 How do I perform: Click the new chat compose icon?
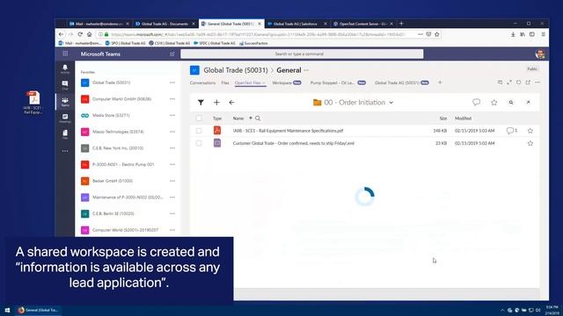point(172,54)
